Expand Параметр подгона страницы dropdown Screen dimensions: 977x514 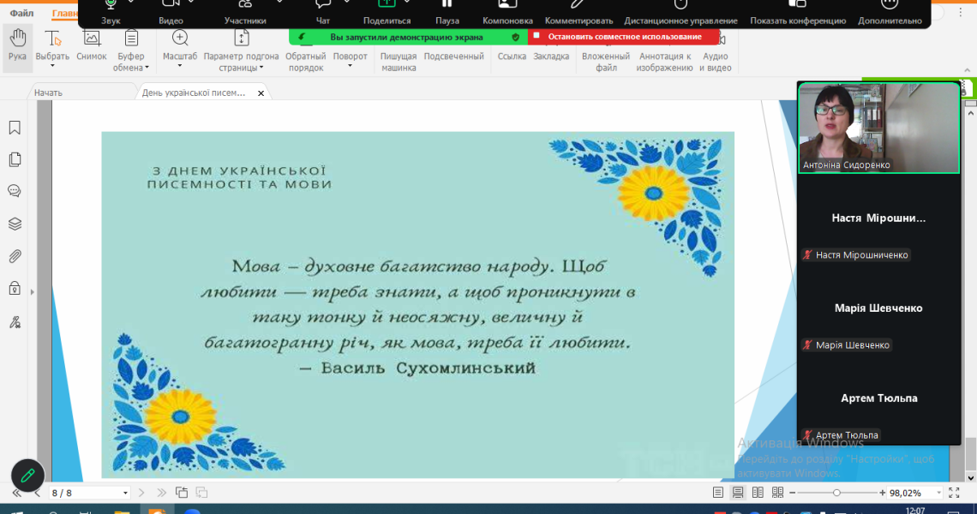tap(261, 68)
